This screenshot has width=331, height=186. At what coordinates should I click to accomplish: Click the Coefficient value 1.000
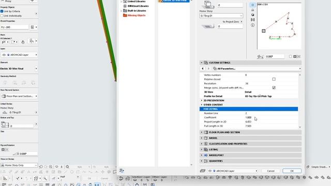(x=248, y=117)
